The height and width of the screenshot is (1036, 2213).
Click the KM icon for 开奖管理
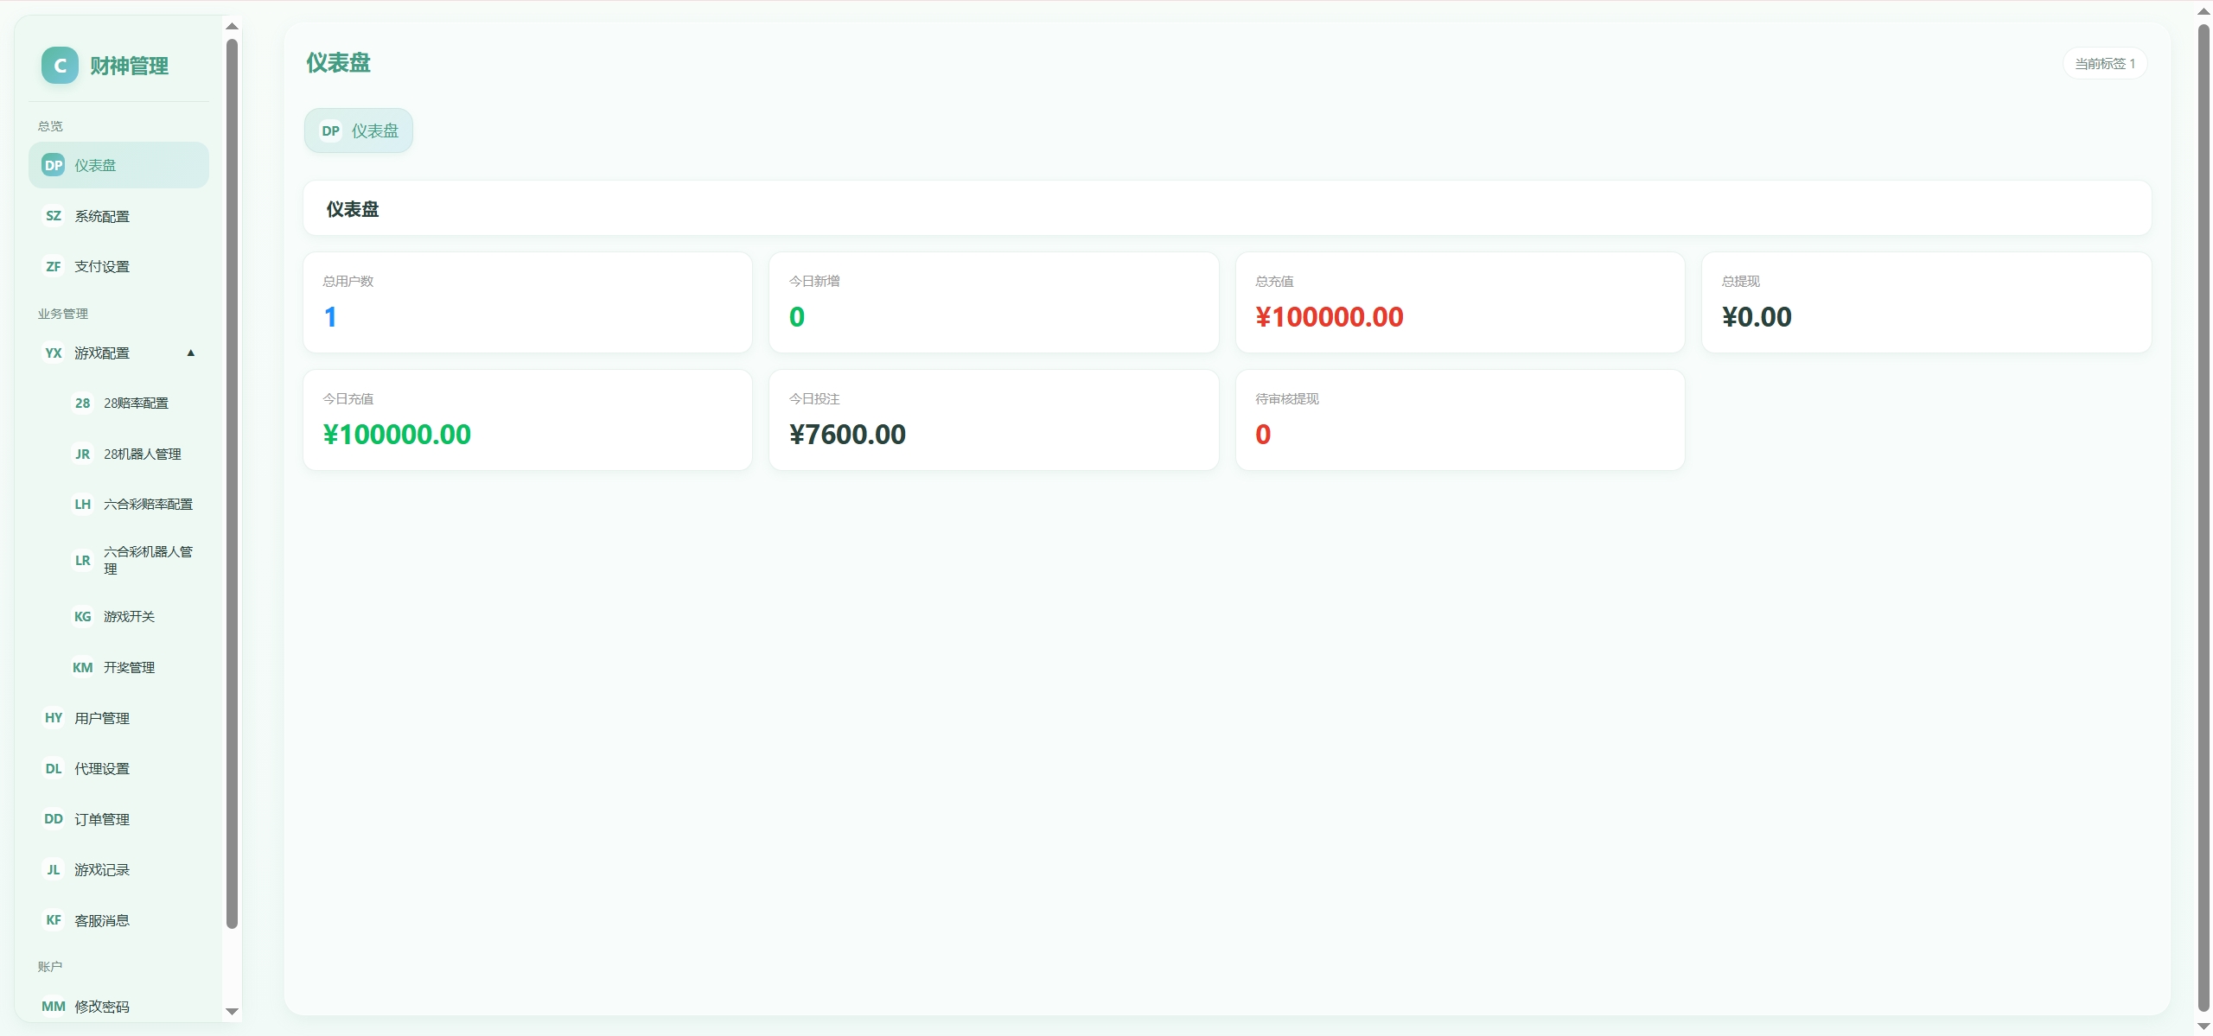[x=82, y=667]
